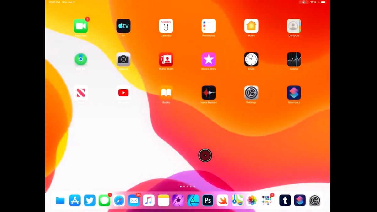This screenshot has height=212, width=377.
Task: Launch YouTube
Action: click(x=123, y=93)
